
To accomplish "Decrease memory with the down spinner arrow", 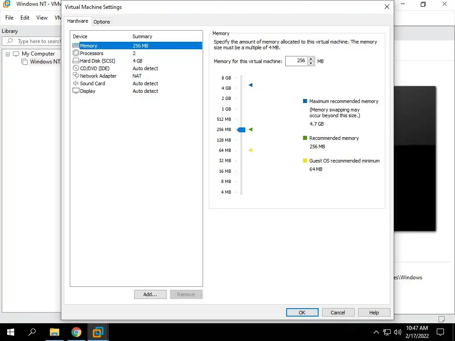I will 311,63.
